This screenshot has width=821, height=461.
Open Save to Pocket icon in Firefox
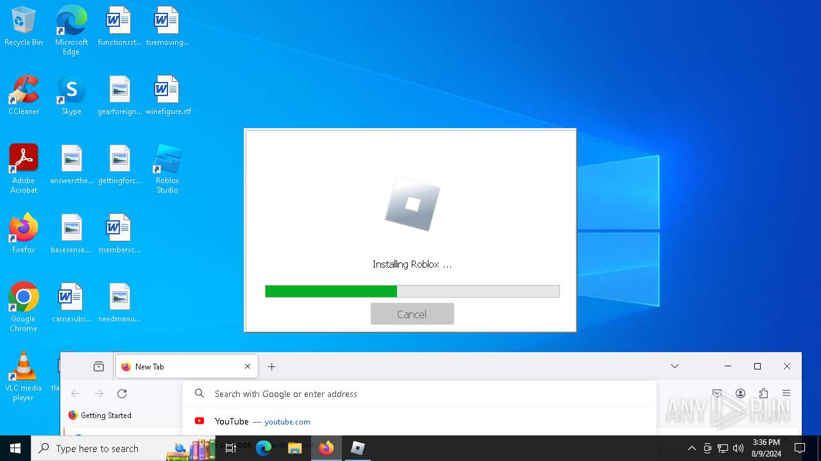(x=717, y=393)
